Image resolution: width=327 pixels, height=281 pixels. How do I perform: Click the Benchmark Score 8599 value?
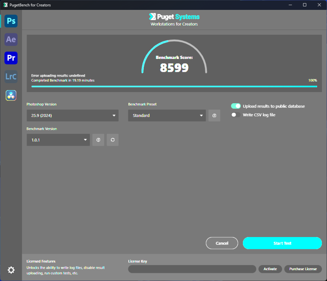174,68
